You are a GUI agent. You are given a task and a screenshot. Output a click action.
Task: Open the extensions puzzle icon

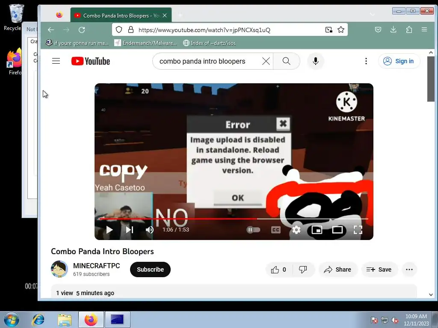click(409, 29)
